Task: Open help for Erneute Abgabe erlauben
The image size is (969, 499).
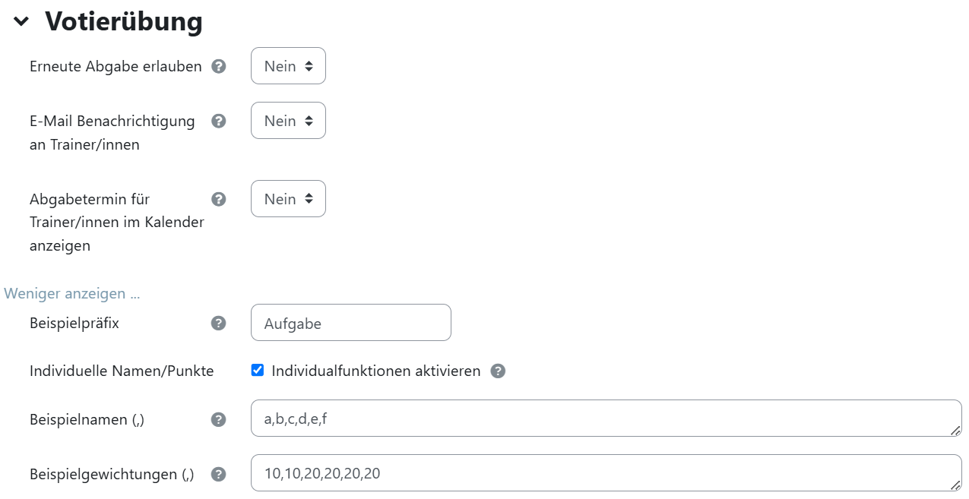Action: coord(219,66)
